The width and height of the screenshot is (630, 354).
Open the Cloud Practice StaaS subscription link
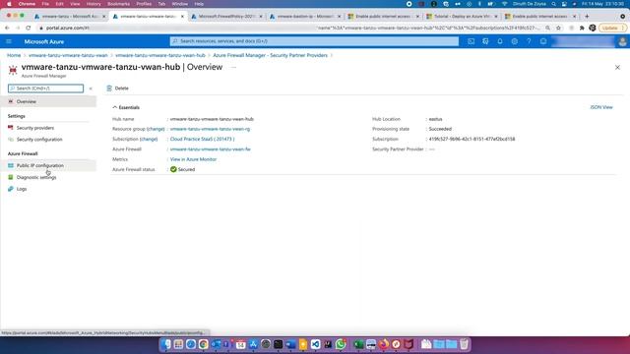tap(202, 139)
